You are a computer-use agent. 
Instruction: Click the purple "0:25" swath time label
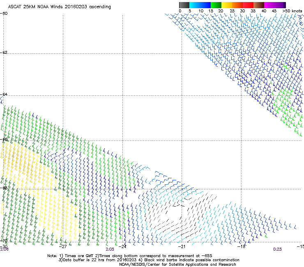point(277,249)
